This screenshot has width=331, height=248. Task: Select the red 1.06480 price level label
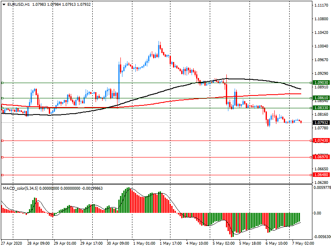point(321,175)
